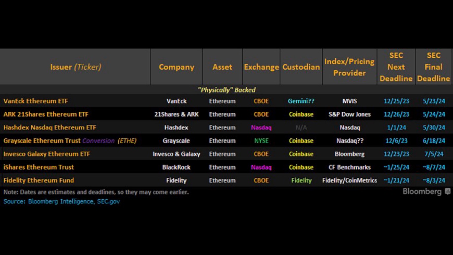
Task: Select the SEC Next Deadline header
Action: (x=396, y=67)
